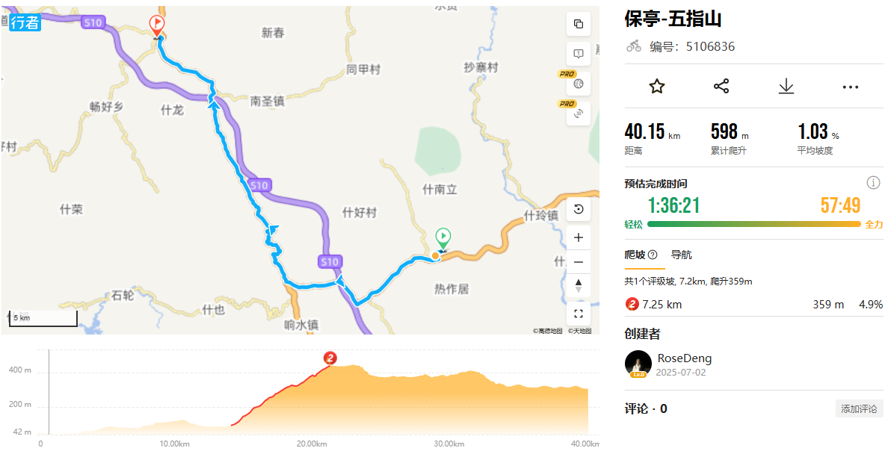Zoom out of the map
This screenshot has height=454, width=888.
click(579, 262)
